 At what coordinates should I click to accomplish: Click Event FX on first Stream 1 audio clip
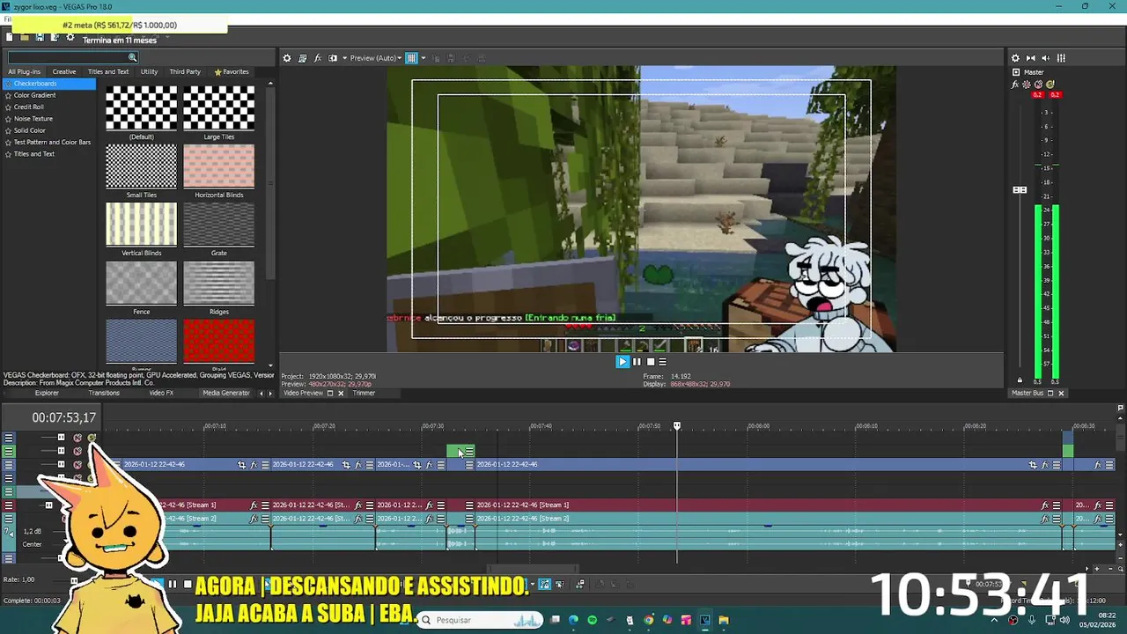254,505
